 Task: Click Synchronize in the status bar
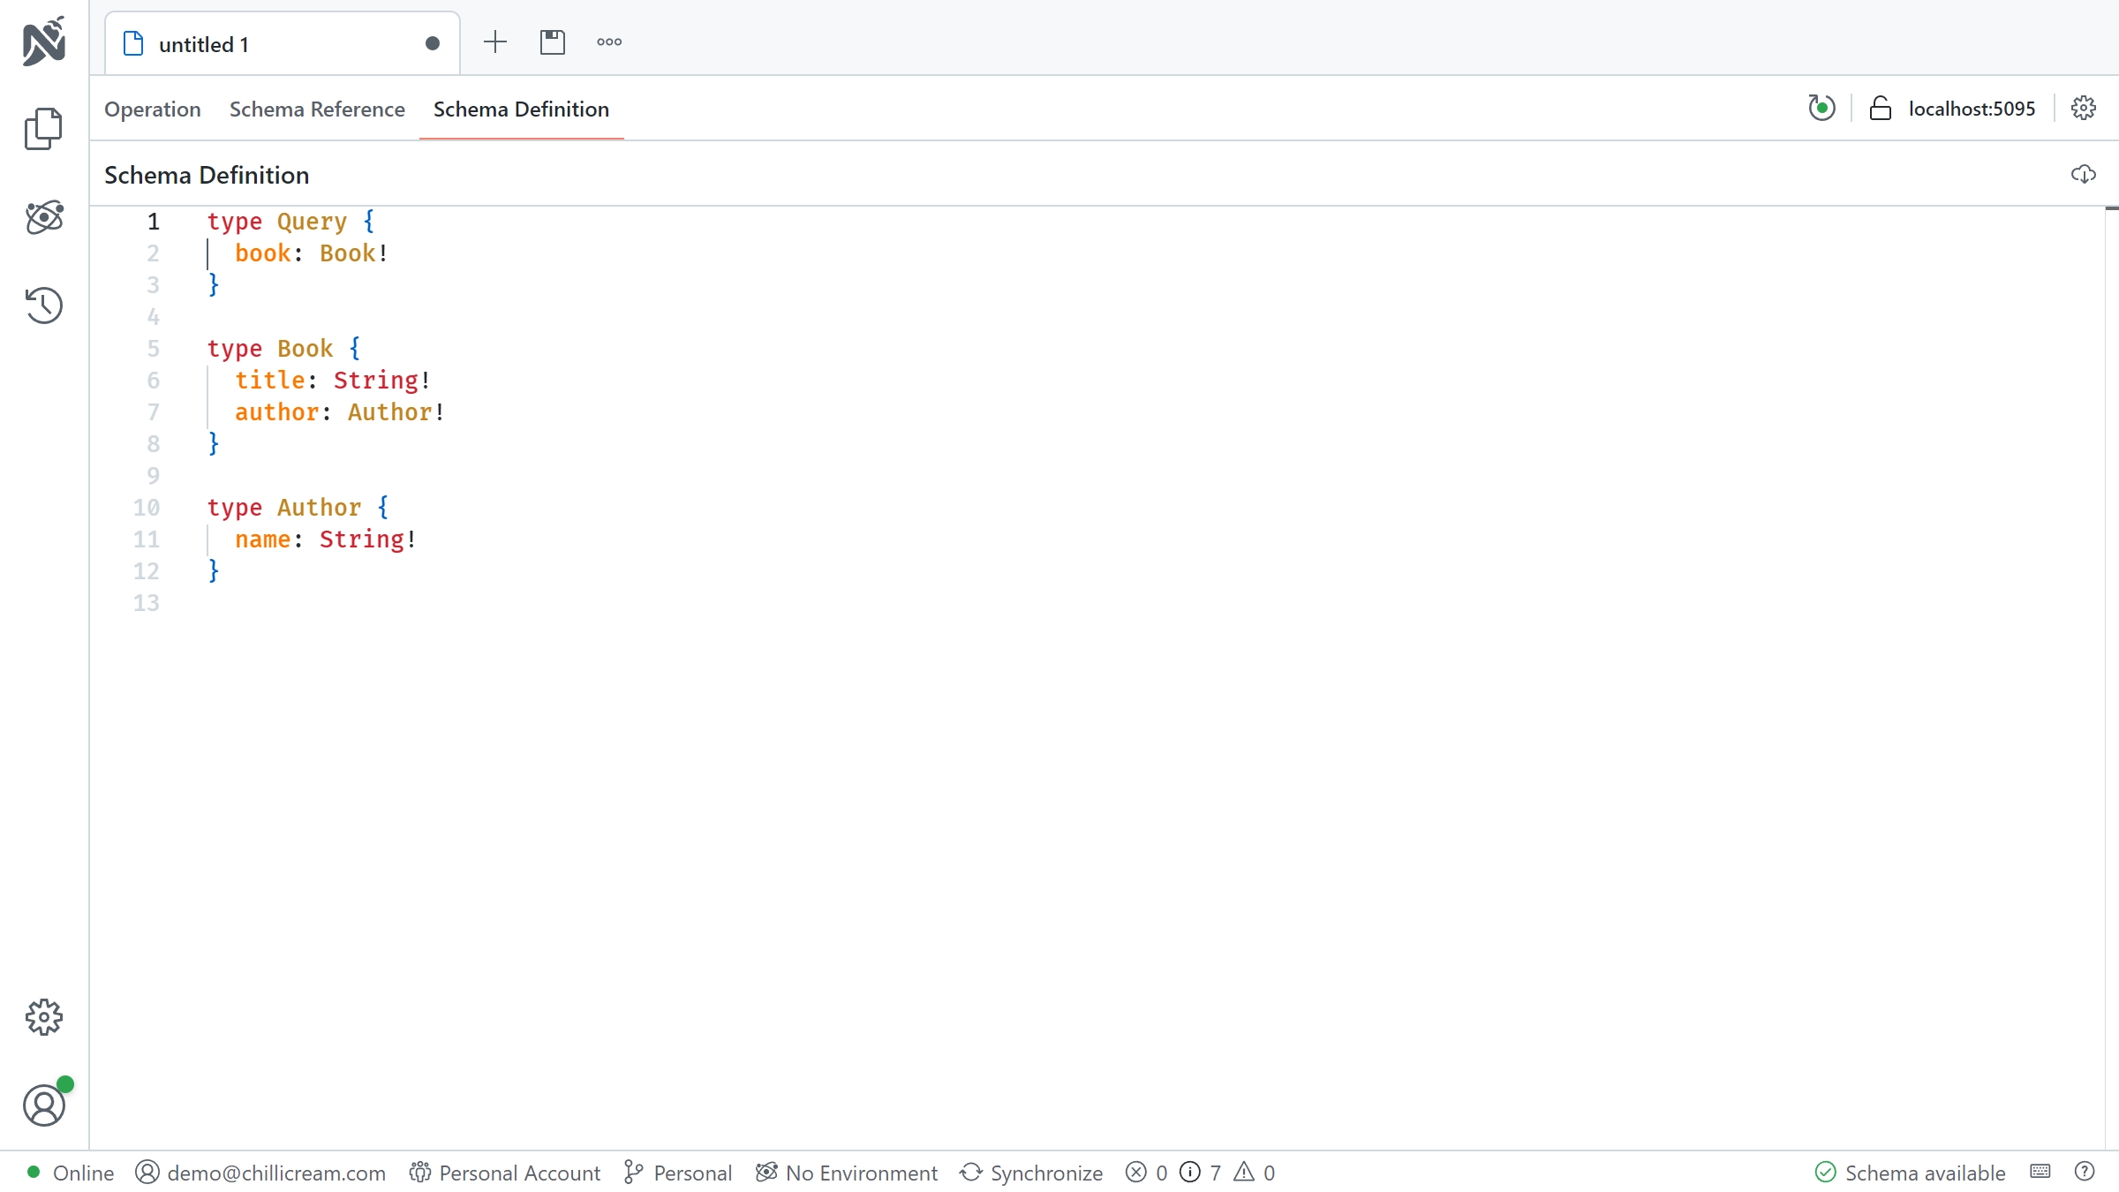[x=1031, y=1173]
